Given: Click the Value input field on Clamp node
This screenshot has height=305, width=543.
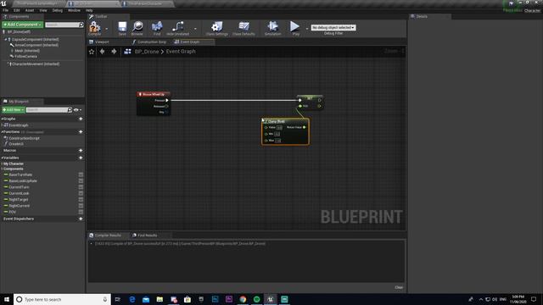Looking at the screenshot, I should (x=279, y=128).
